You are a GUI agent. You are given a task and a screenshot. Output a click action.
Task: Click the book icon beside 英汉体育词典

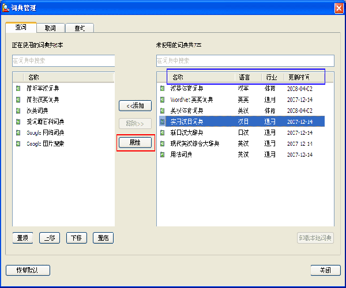162,111
